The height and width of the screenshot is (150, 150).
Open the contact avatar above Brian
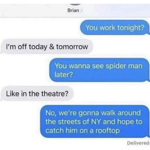point(75,4)
